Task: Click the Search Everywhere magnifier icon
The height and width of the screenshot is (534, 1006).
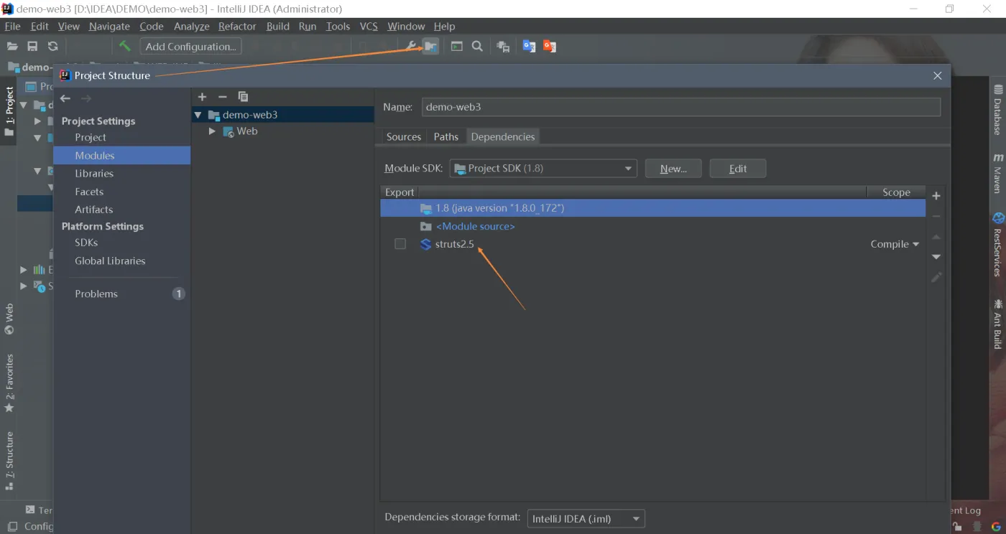Action: tap(477, 46)
